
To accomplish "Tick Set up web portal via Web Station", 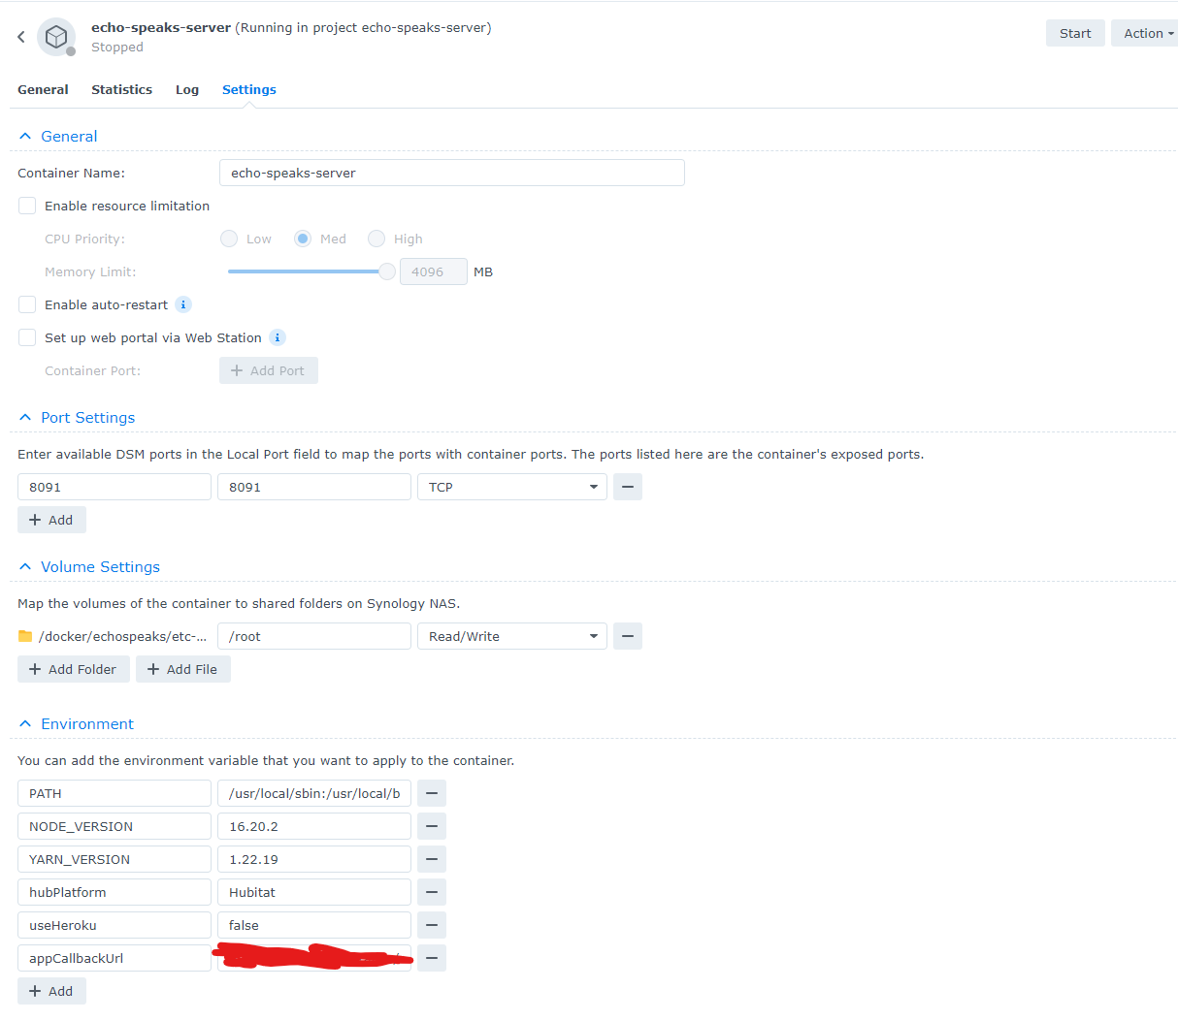I will tap(27, 337).
